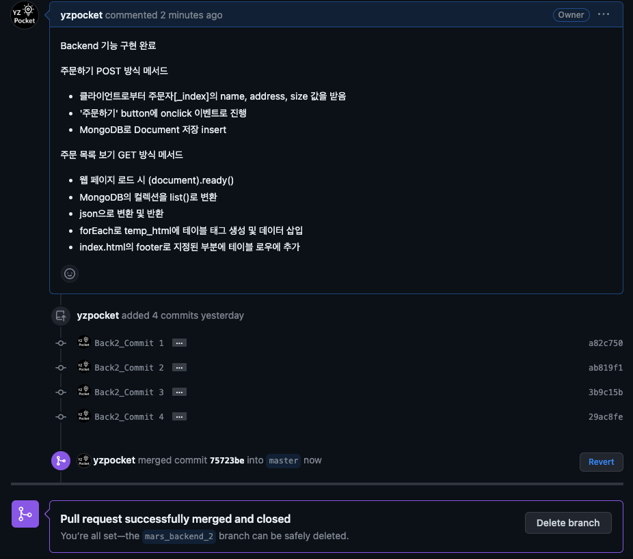Click the yzpocket author name in comment header

pos(81,15)
